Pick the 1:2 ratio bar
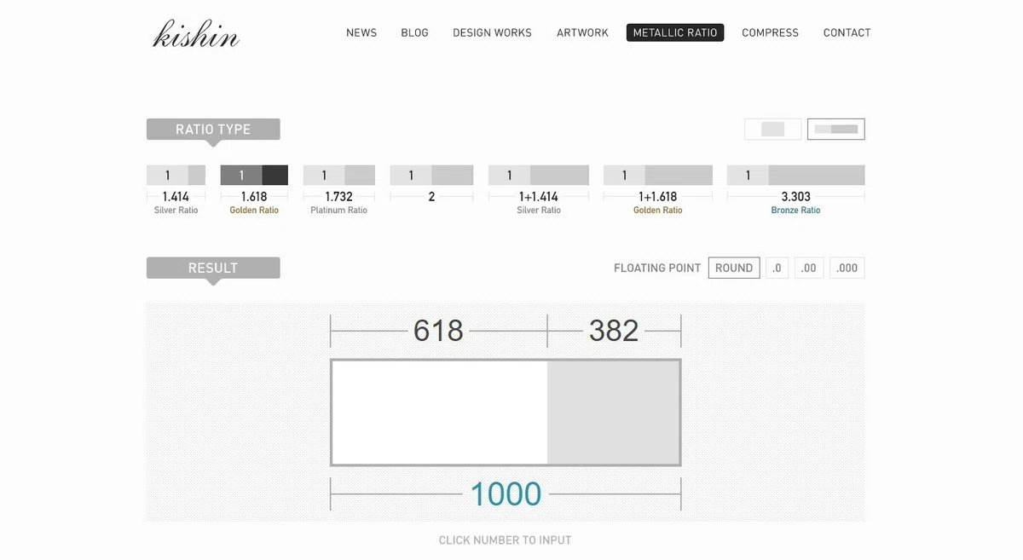This screenshot has height=560, width=1023. [x=431, y=176]
